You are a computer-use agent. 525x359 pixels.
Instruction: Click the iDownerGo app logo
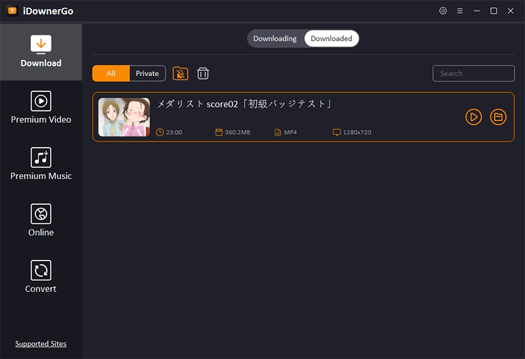(12, 11)
